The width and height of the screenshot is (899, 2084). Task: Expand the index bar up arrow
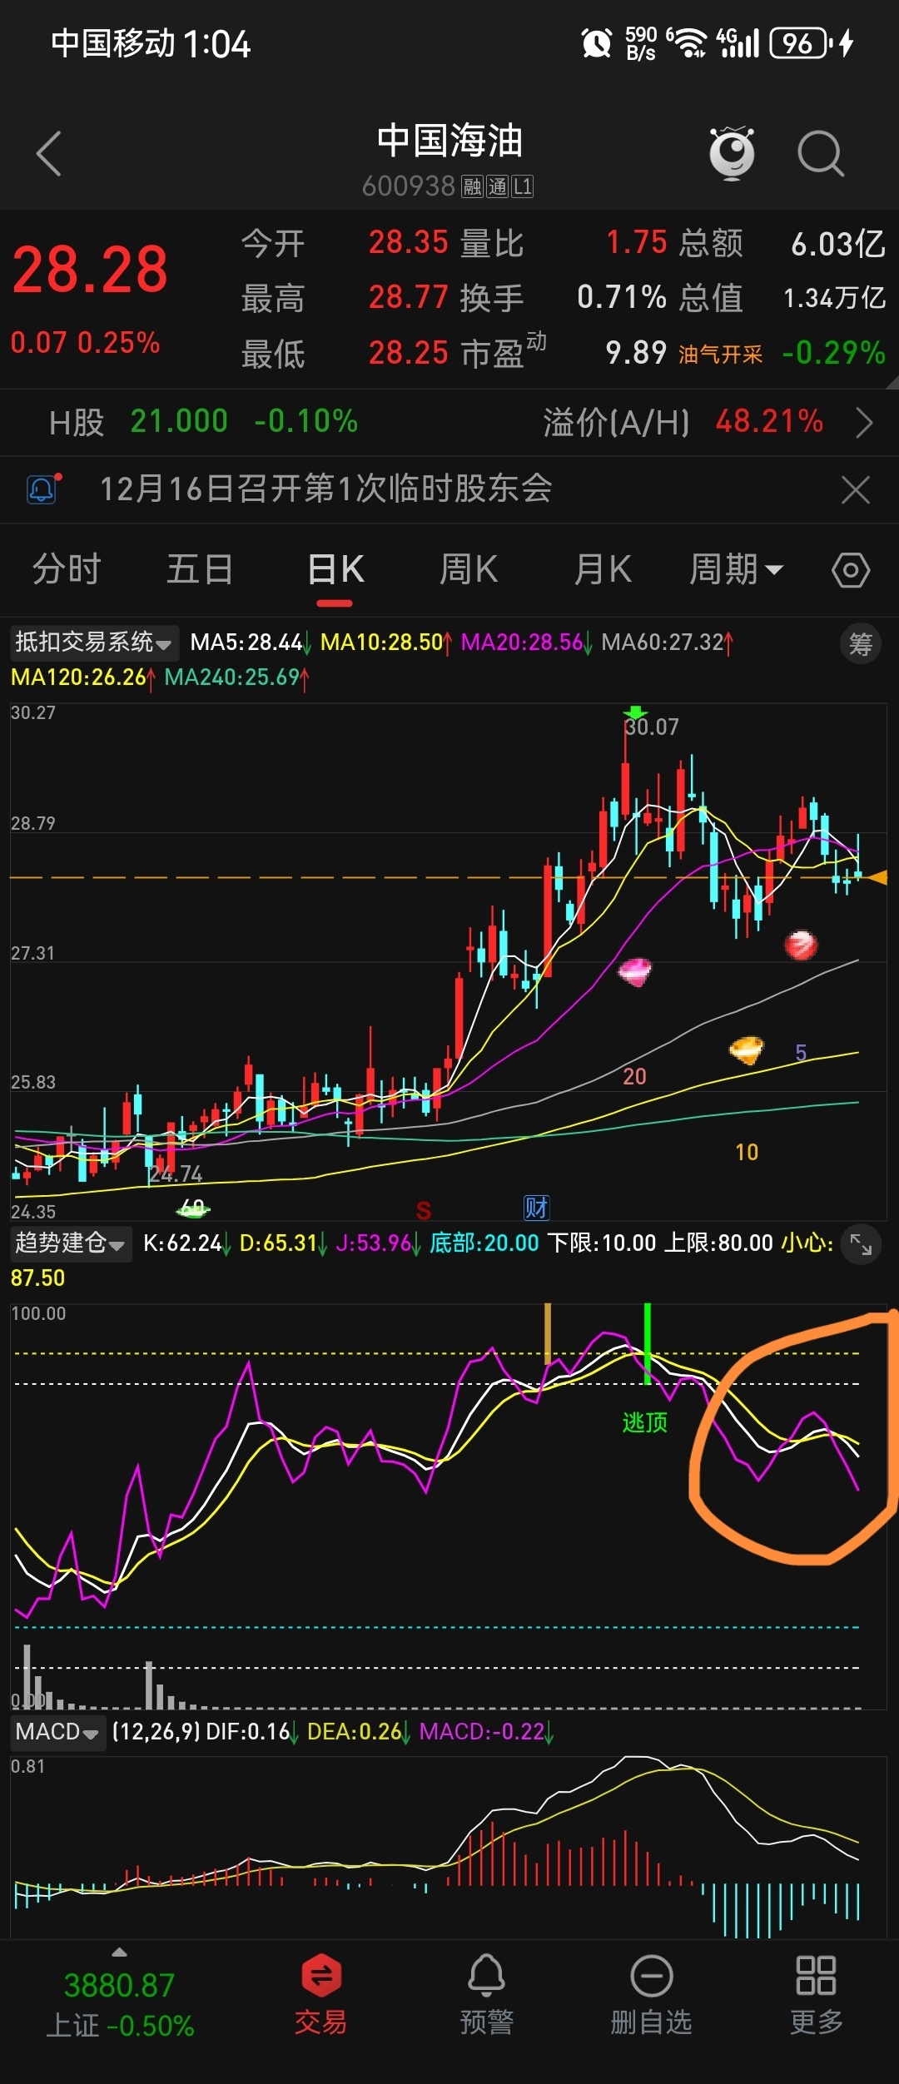pos(120,1952)
